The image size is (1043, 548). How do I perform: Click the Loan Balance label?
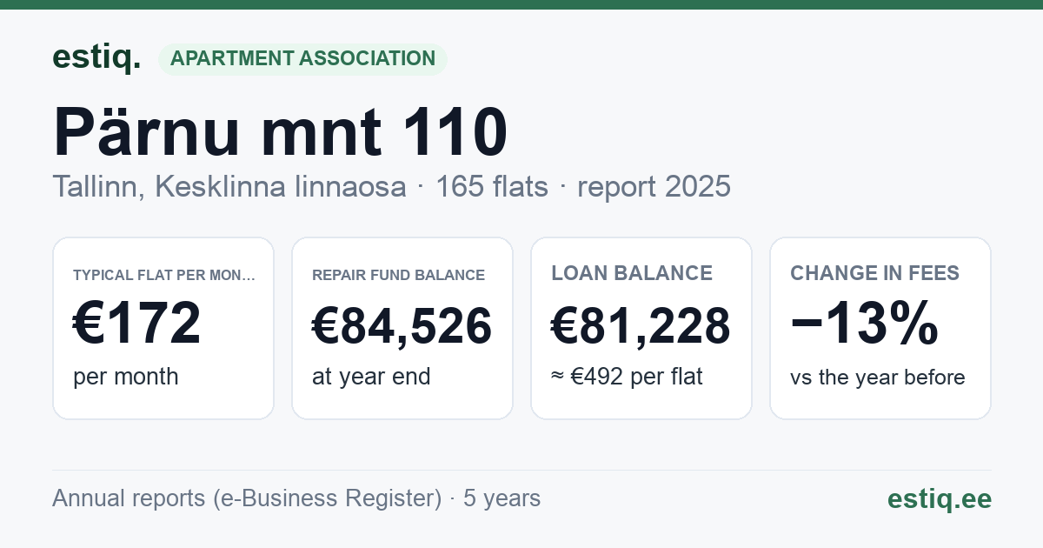tap(632, 273)
